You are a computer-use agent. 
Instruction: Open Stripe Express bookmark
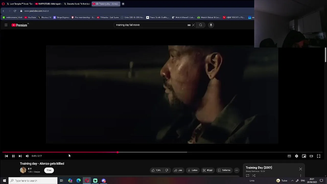[61, 17]
